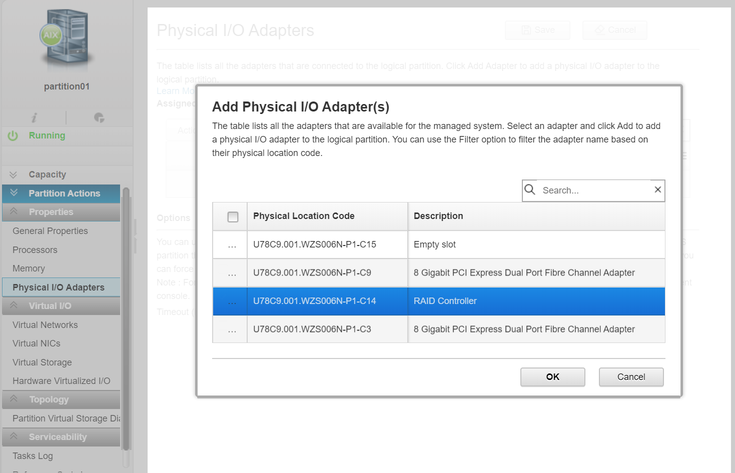735x473 pixels.
Task: Collapse the Serviceability group
Action: [x=61, y=437]
